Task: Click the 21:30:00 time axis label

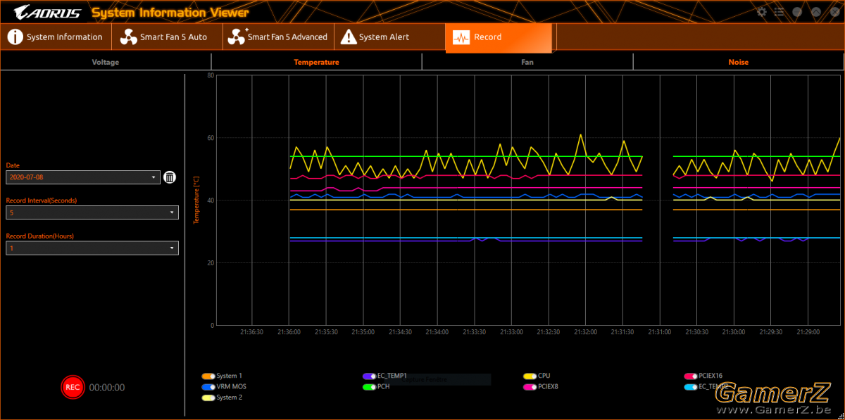Action: coord(734,331)
